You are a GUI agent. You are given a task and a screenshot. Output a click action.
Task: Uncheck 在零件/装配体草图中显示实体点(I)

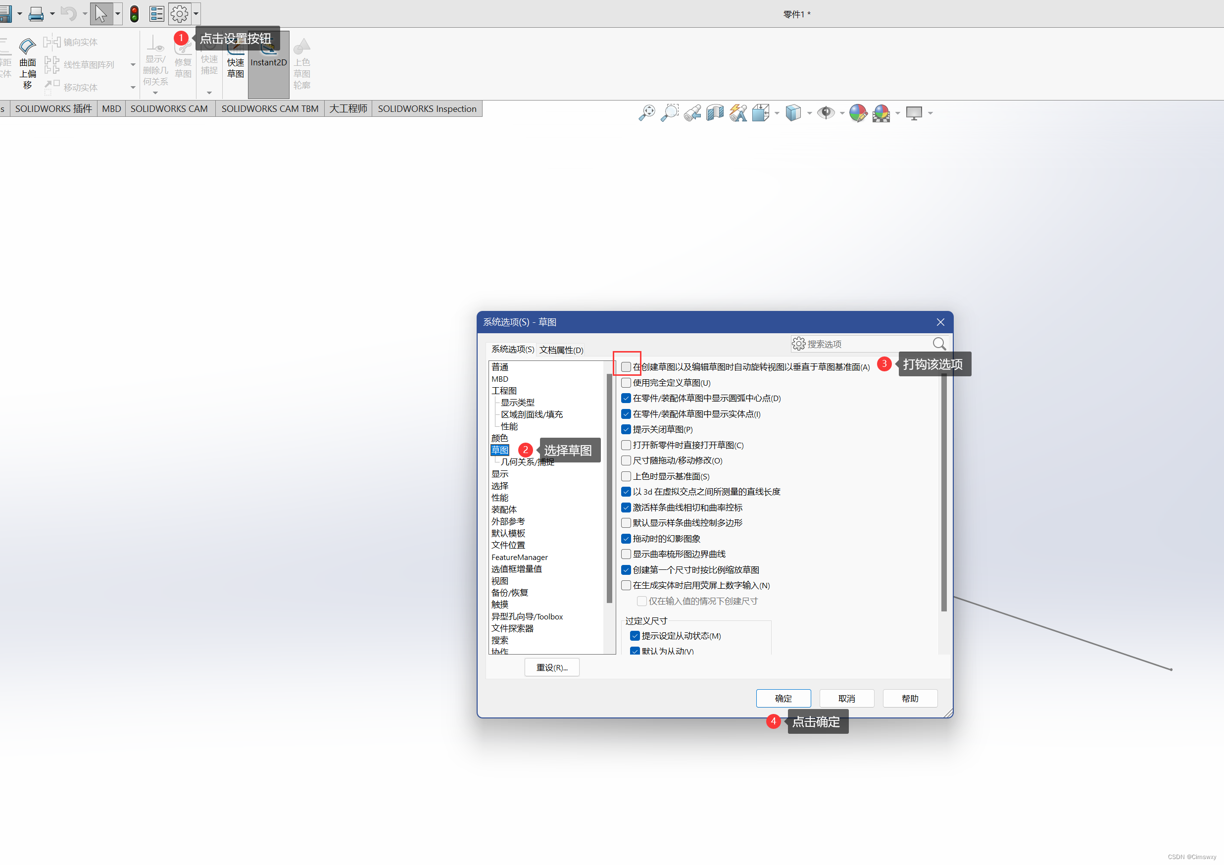pos(626,414)
